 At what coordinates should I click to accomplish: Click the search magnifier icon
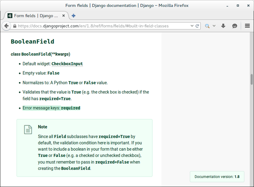[x=207, y=26]
